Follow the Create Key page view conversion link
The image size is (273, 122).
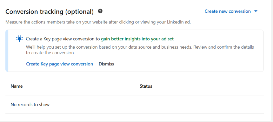(x=59, y=64)
